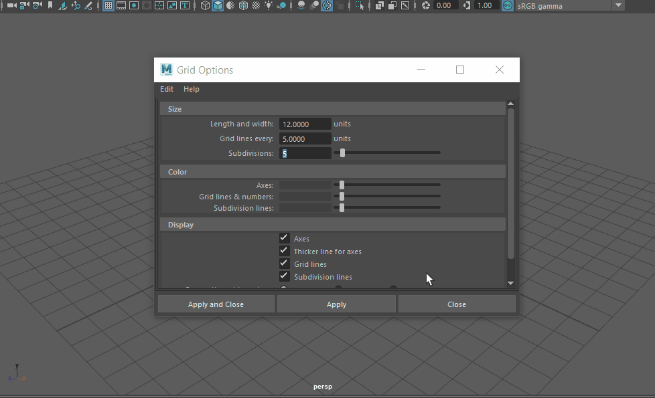Click the Apply and Close button
This screenshot has width=655, height=398.
point(216,304)
